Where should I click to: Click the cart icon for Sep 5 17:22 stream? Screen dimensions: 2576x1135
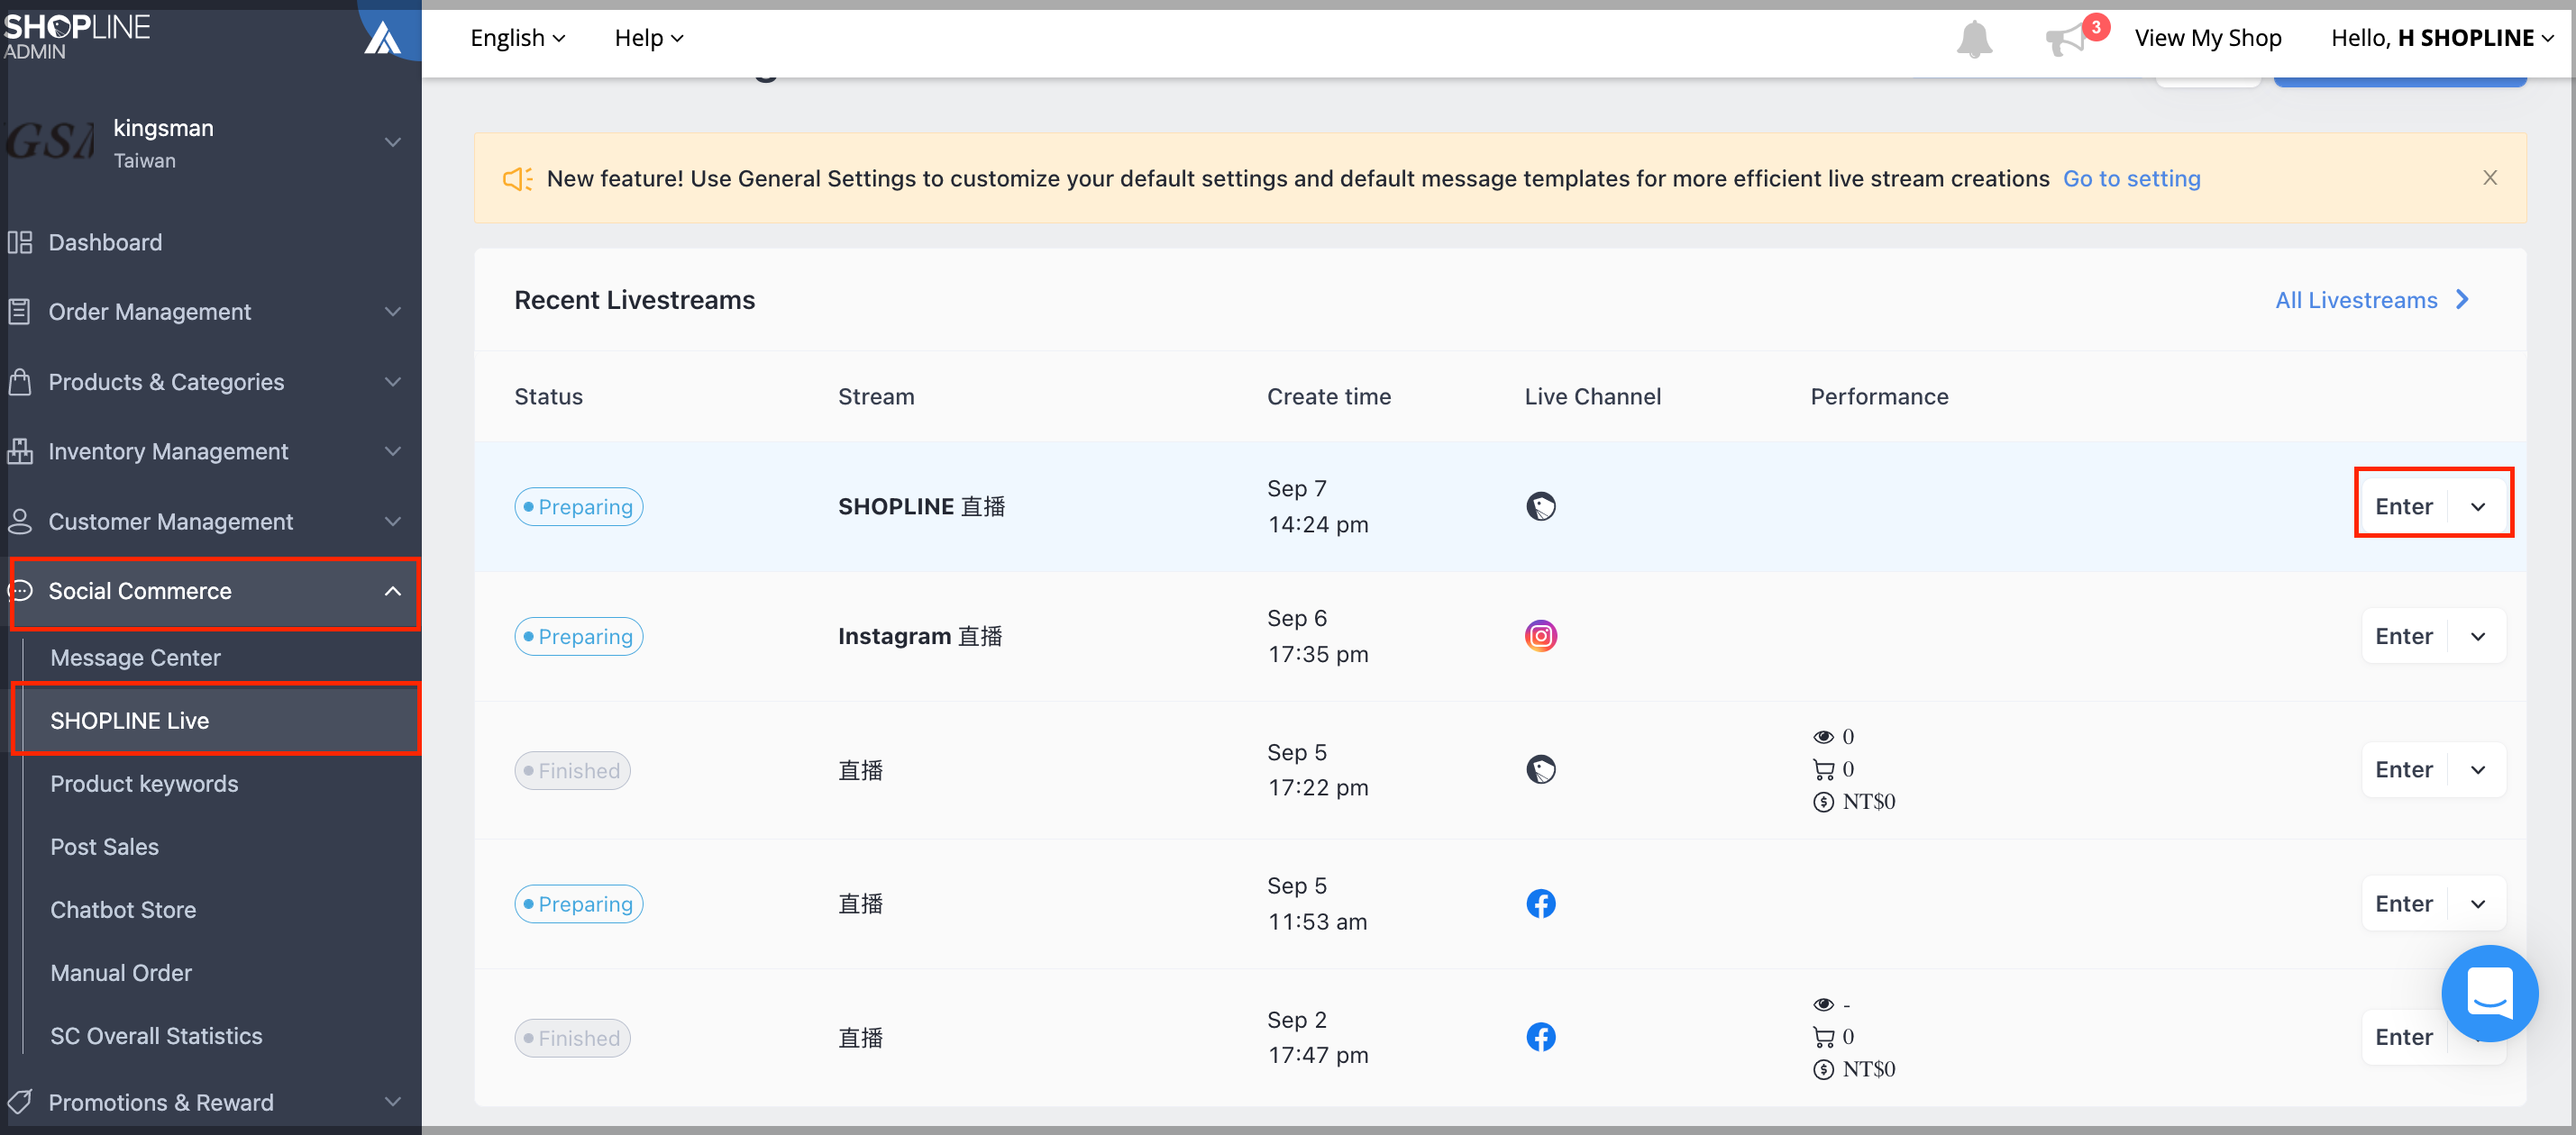coord(1823,769)
